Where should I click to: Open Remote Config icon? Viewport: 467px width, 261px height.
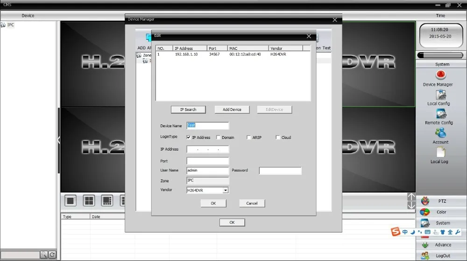tap(441, 114)
